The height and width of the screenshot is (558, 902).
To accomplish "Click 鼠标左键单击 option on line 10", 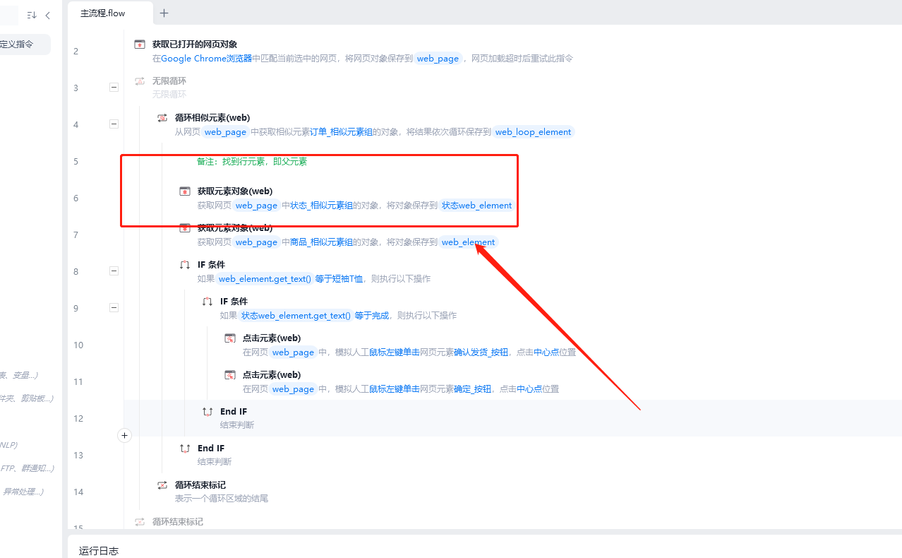I will pyautogui.click(x=395, y=352).
